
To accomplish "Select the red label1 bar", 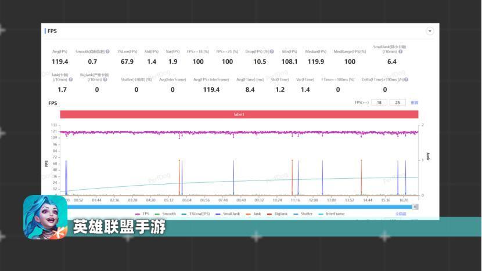I will (239, 114).
